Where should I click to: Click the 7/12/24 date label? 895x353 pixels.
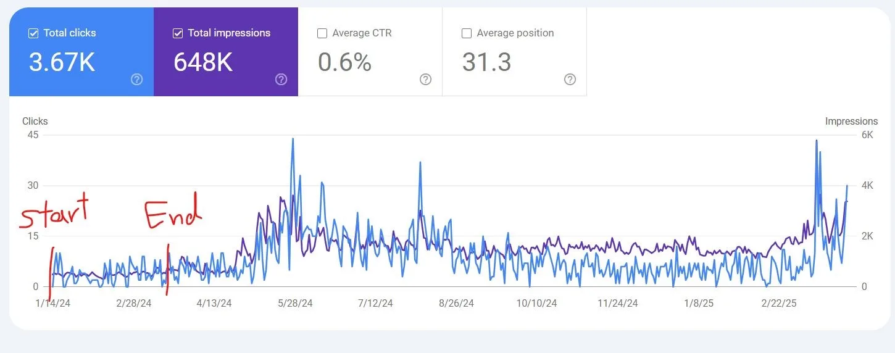click(x=375, y=303)
